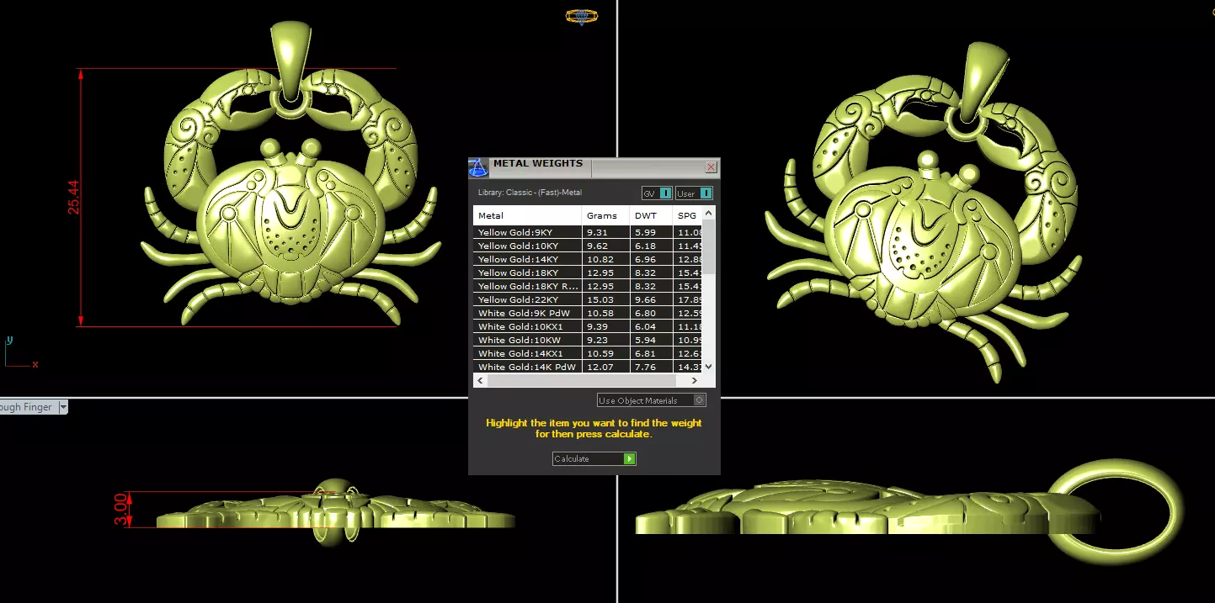Click the Calculate button
The height and width of the screenshot is (603, 1215).
(594, 458)
